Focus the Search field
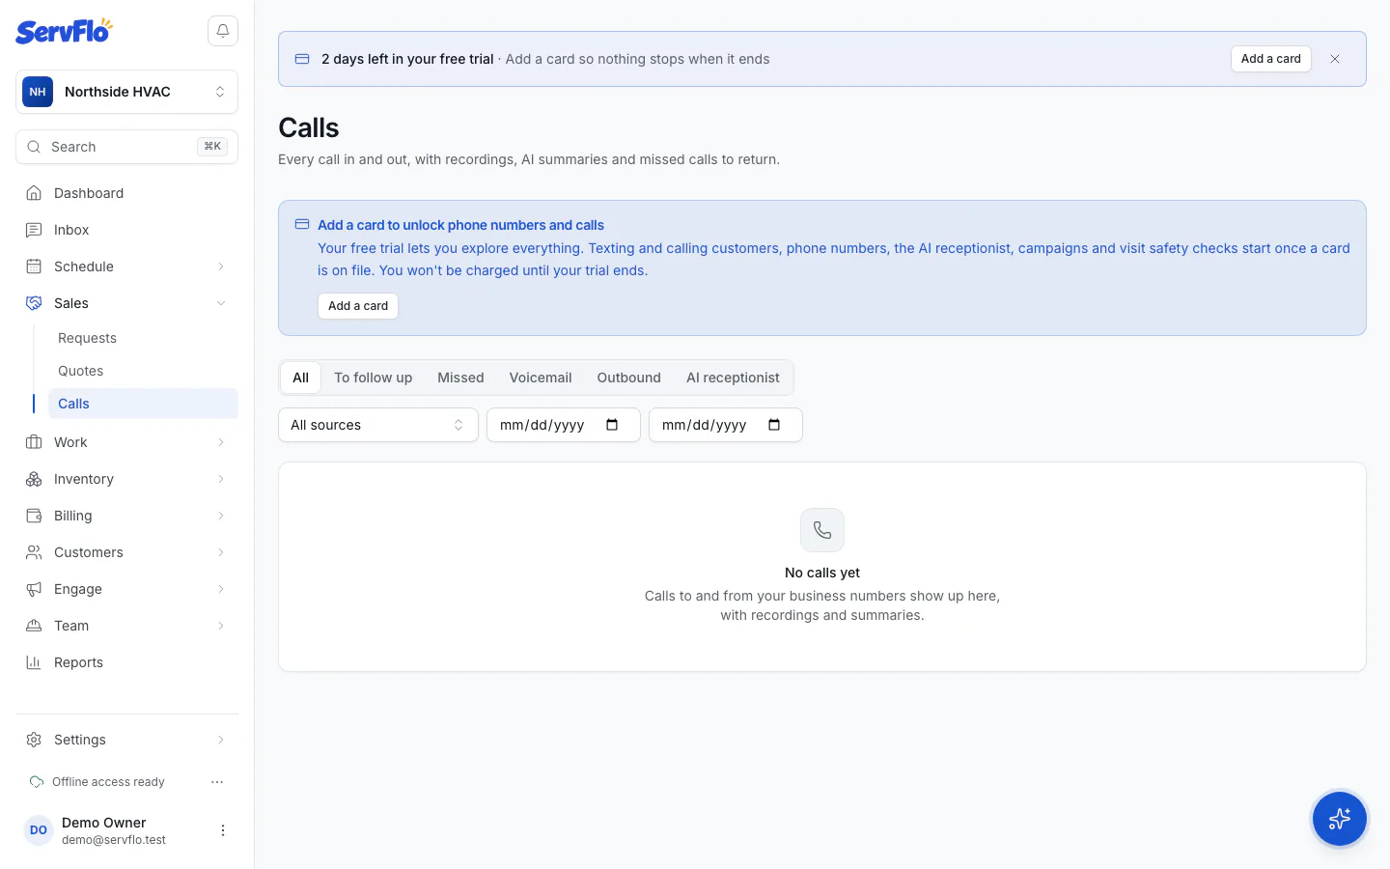1390x869 pixels. coord(126,147)
